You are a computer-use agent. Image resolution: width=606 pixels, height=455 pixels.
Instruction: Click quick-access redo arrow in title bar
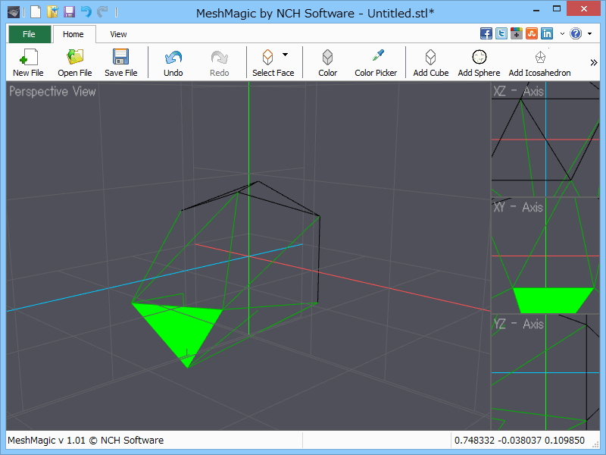[x=102, y=12]
